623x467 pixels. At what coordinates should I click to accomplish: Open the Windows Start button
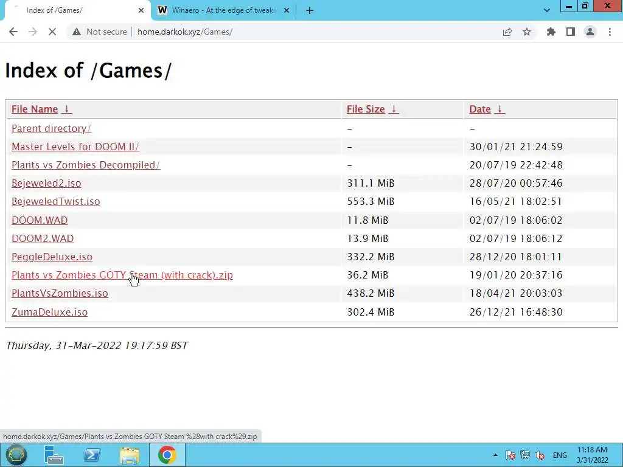click(16, 455)
